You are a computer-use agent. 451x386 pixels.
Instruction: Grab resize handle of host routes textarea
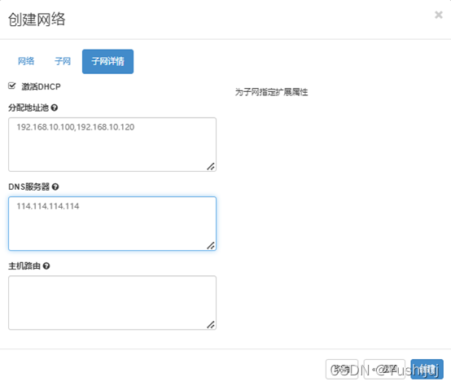coord(211,324)
